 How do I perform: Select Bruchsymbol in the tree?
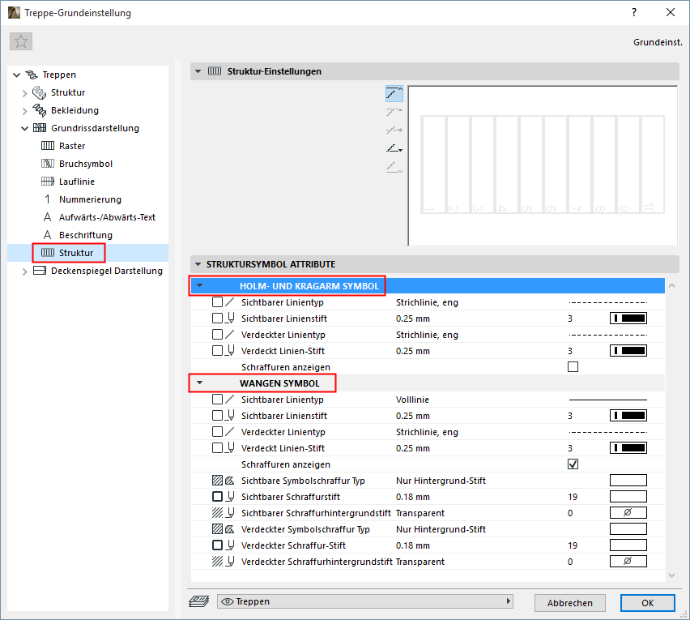click(x=86, y=164)
